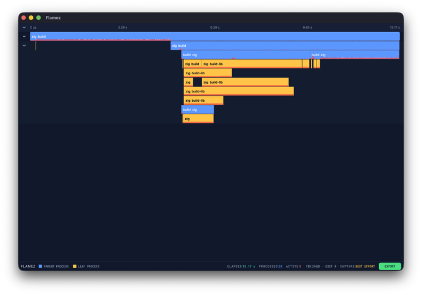Select the zig build-lib bar directly under the orange zig build
The height and width of the screenshot is (295, 422).
[x=207, y=73]
